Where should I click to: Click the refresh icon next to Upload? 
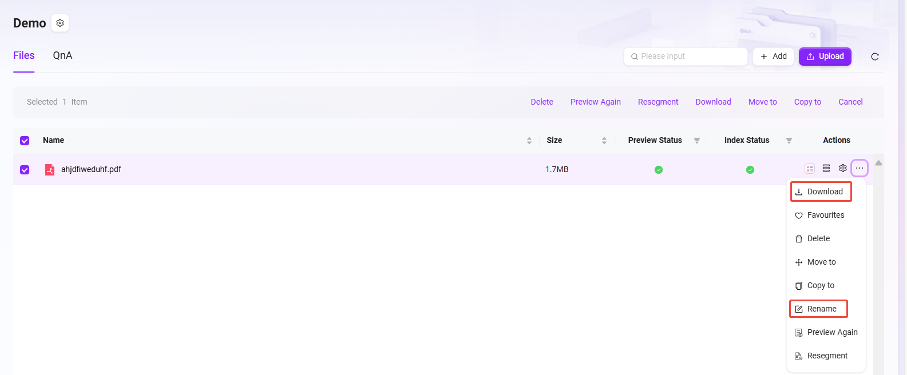click(874, 57)
